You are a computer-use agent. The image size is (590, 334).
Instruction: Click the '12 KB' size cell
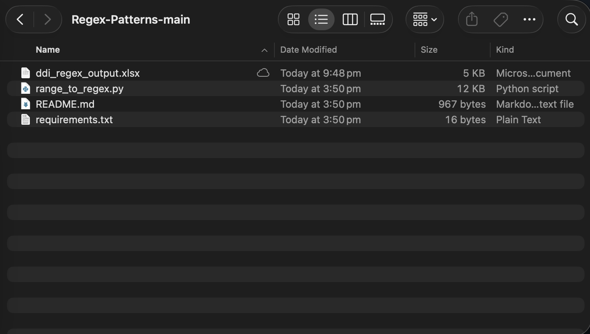(x=471, y=88)
